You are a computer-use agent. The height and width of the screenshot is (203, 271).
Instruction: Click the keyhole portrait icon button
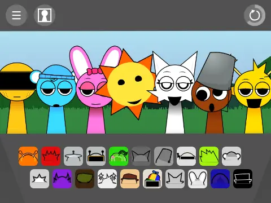pyautogui.click(x=45, y=15)
